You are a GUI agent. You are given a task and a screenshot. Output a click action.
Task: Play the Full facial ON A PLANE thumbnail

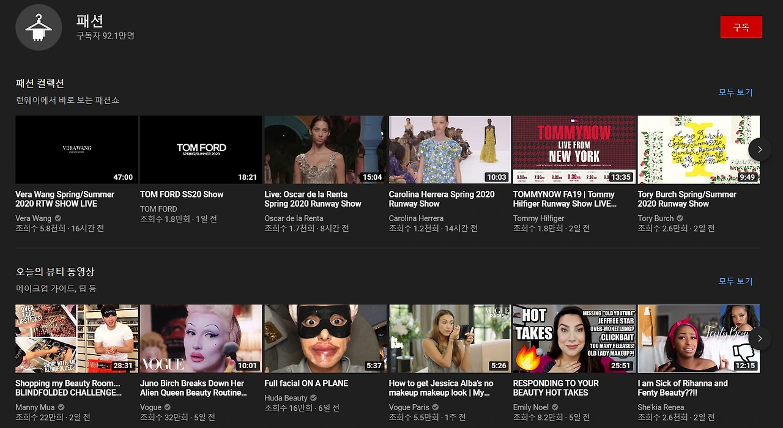click(325, 339)
